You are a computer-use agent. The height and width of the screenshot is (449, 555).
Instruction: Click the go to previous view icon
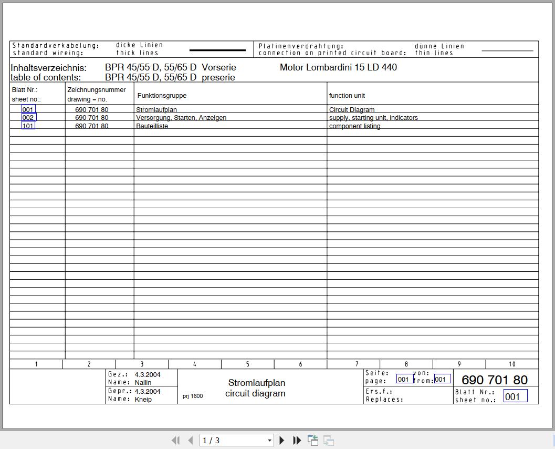(x=313, y=441)
